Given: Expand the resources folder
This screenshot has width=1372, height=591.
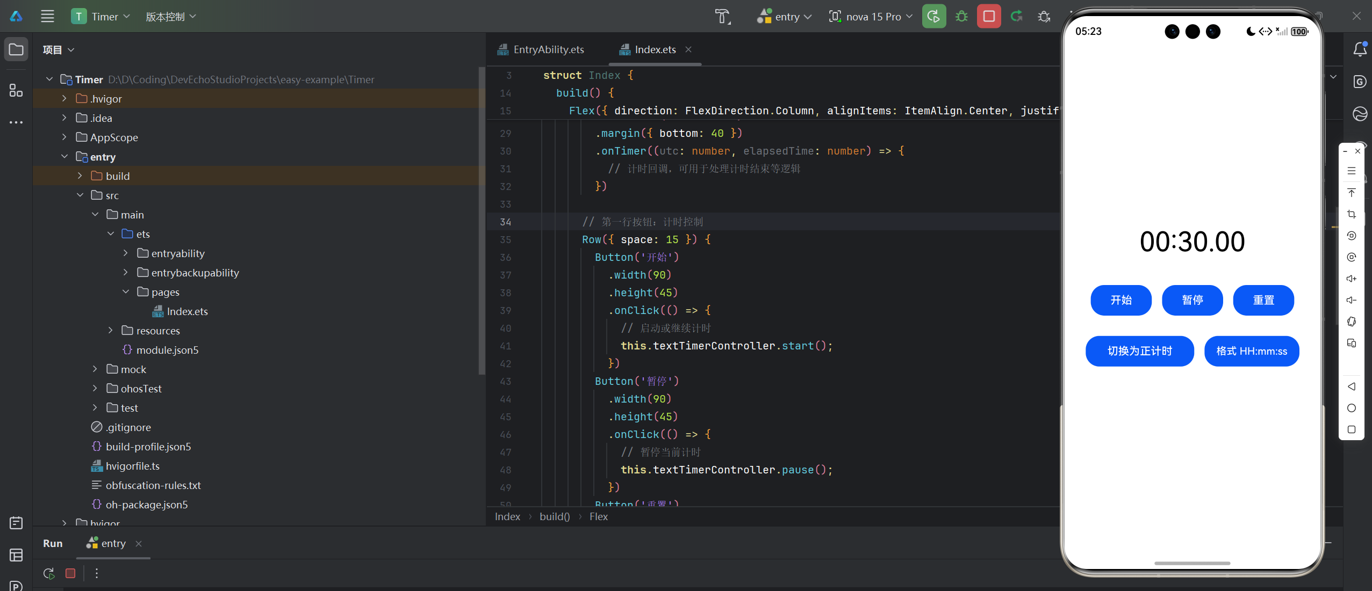Looking at the screenshot, I should point(111,331).
